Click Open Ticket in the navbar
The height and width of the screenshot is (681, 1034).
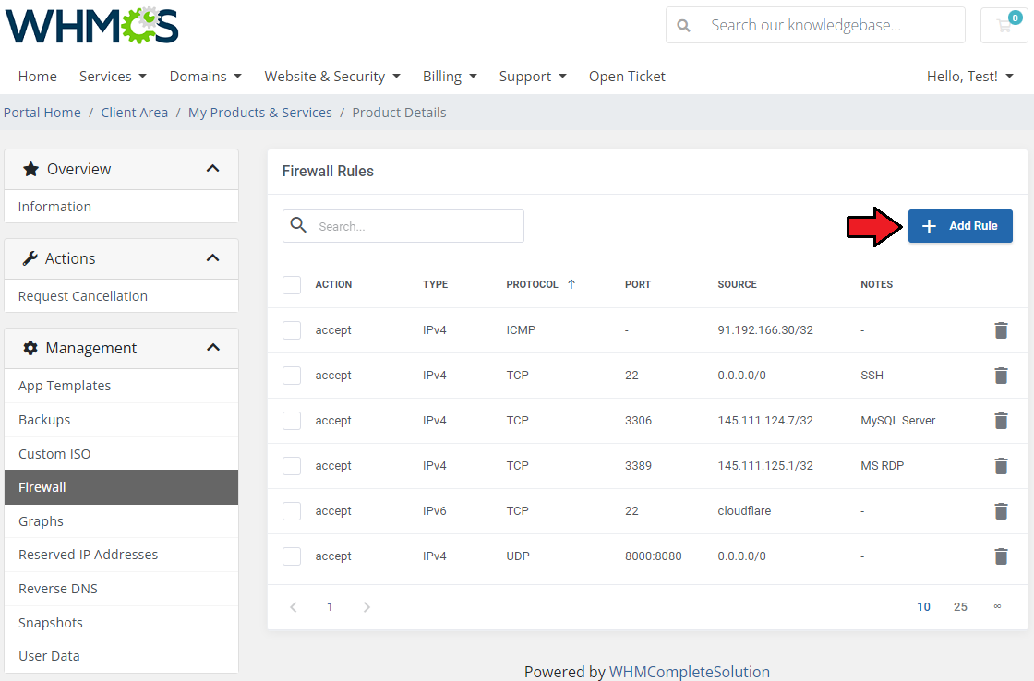tap(627, 77)
